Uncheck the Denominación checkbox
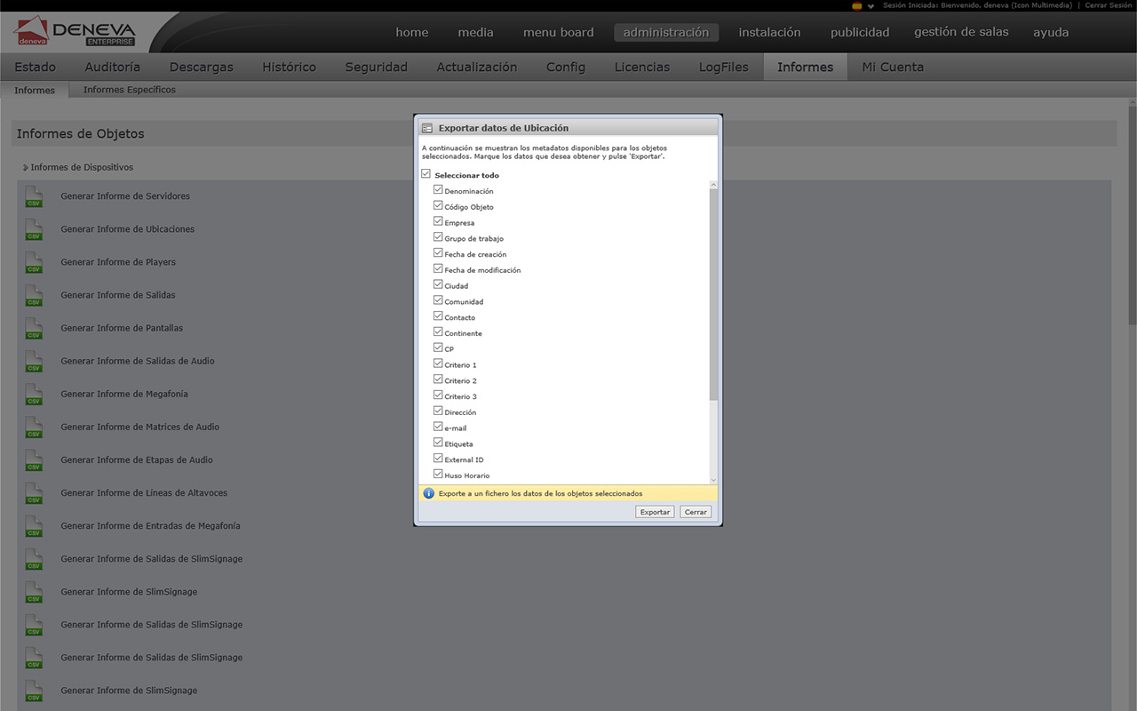The image size is (1137, 711). (x=438, y=190)
